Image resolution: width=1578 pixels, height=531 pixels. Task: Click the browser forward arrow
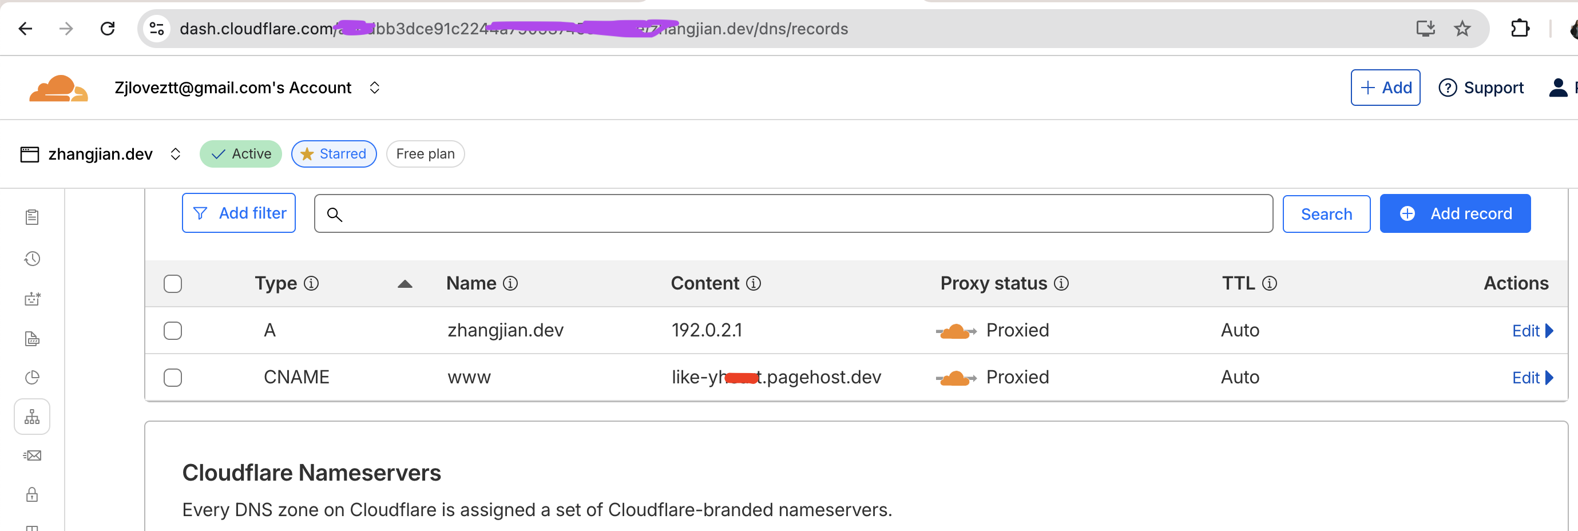click(66, 28)
